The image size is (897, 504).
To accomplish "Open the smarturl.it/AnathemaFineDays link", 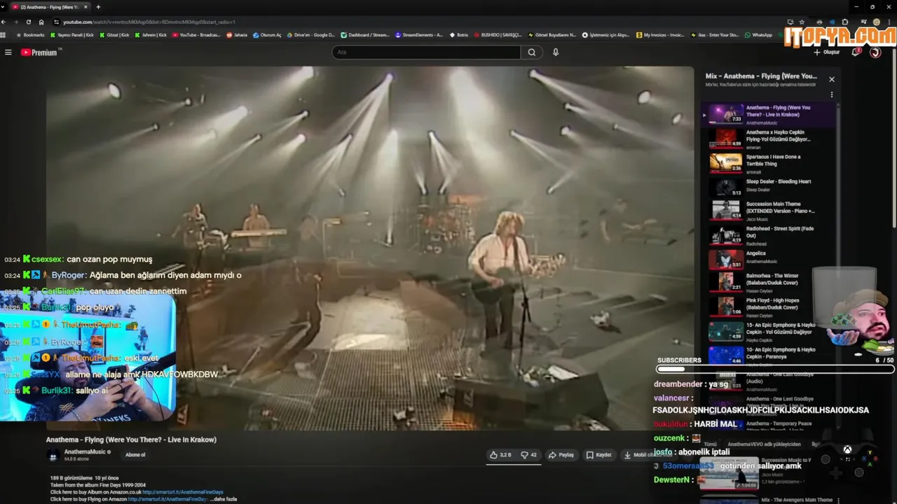I will pyautogui.click(x=183, y=492).
